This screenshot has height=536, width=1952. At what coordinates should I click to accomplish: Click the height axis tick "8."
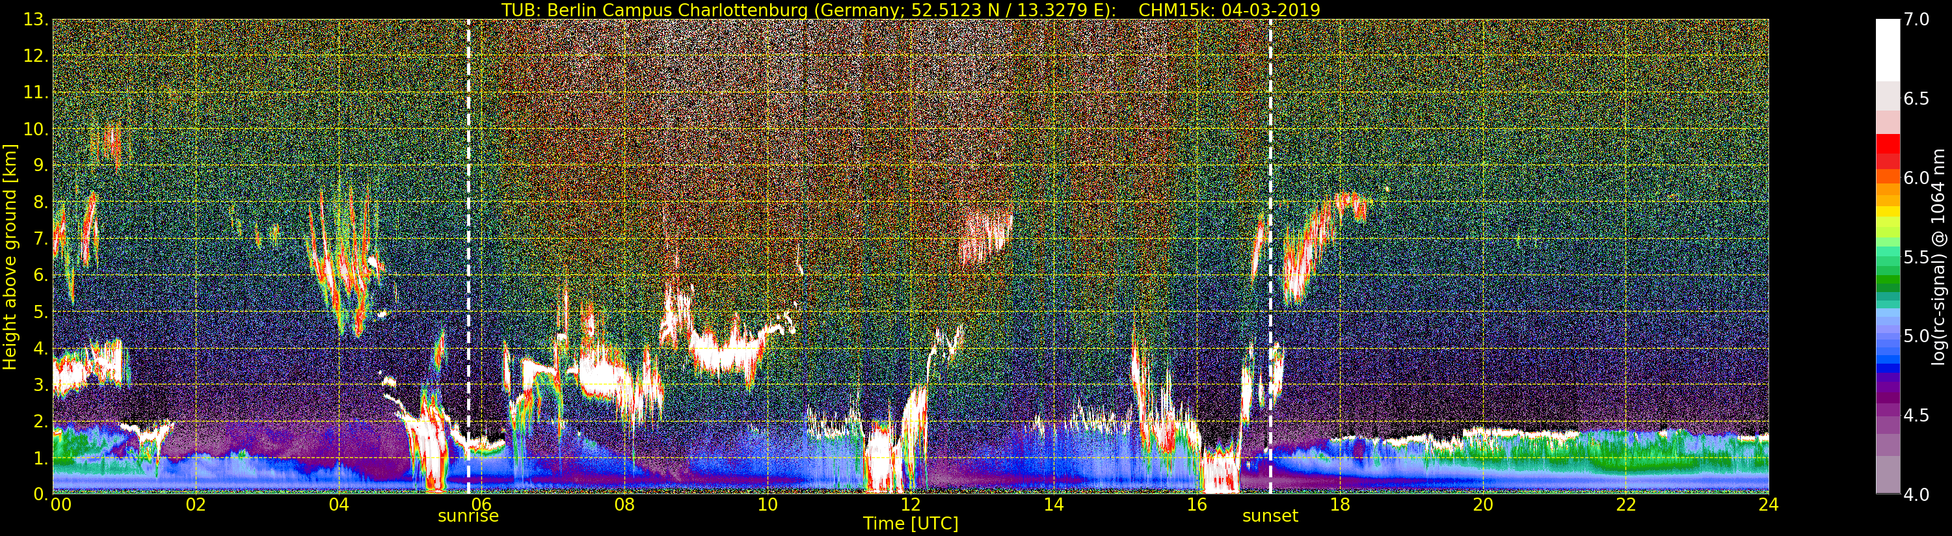(40, 202)
